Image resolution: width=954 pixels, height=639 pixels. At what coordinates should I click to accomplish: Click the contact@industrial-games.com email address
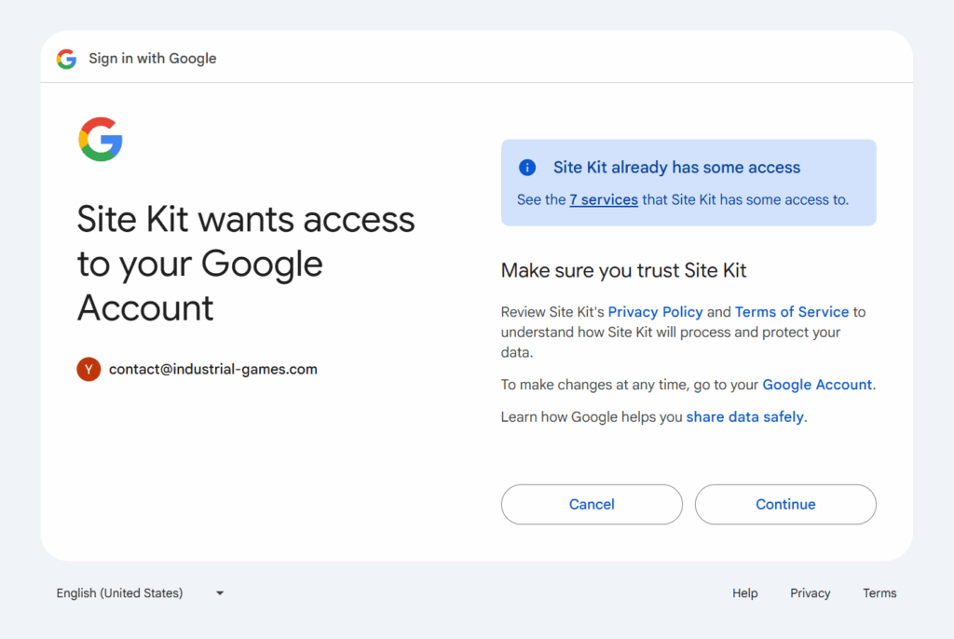[x=213, y=369]
